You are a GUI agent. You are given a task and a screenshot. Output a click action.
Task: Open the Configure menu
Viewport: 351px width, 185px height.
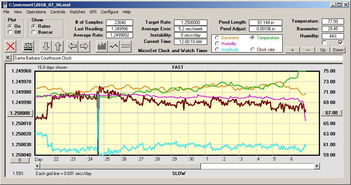109,12
